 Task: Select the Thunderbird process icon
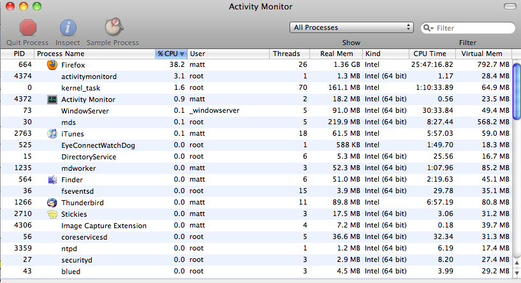(52, 202)
